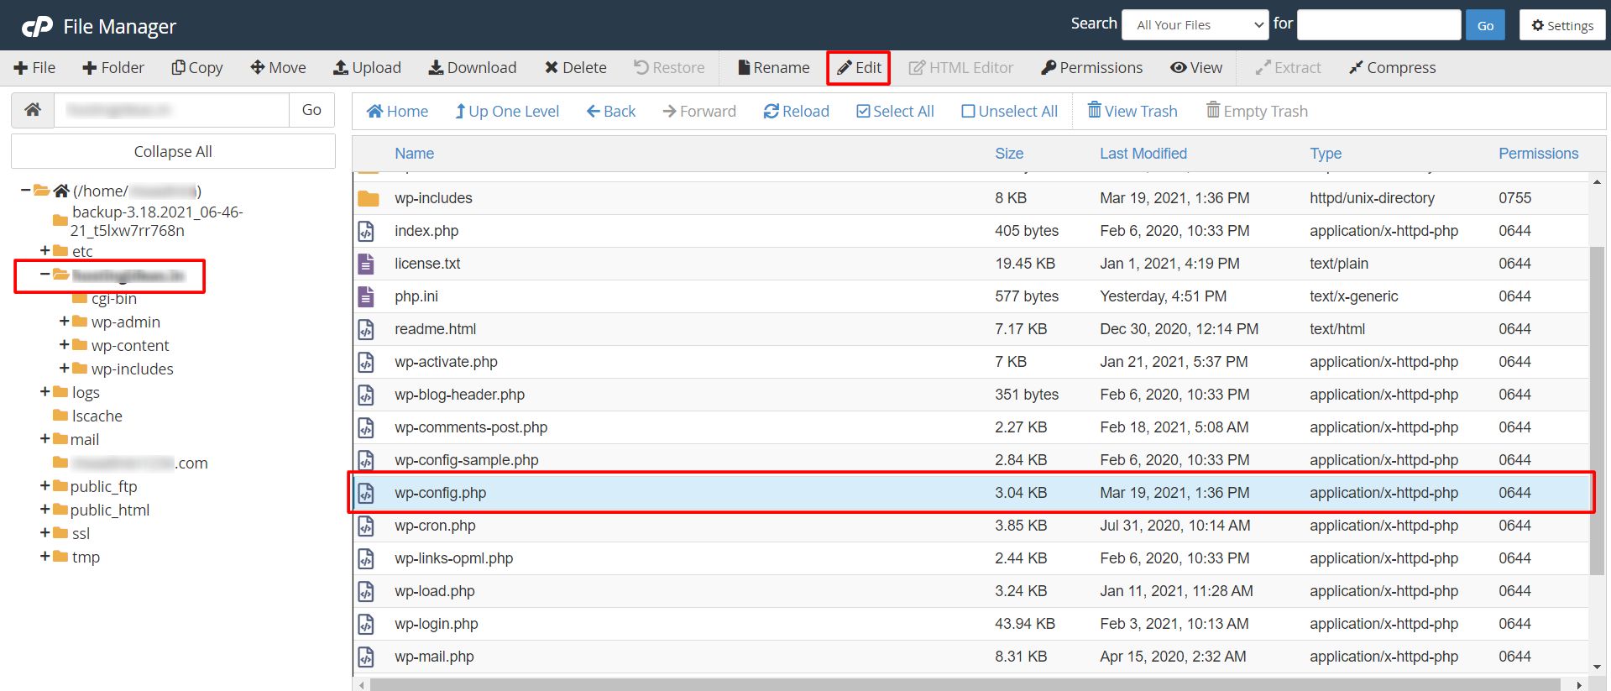Click the php.ini file icon
The image size is (1611, 691).
[366, 296]
